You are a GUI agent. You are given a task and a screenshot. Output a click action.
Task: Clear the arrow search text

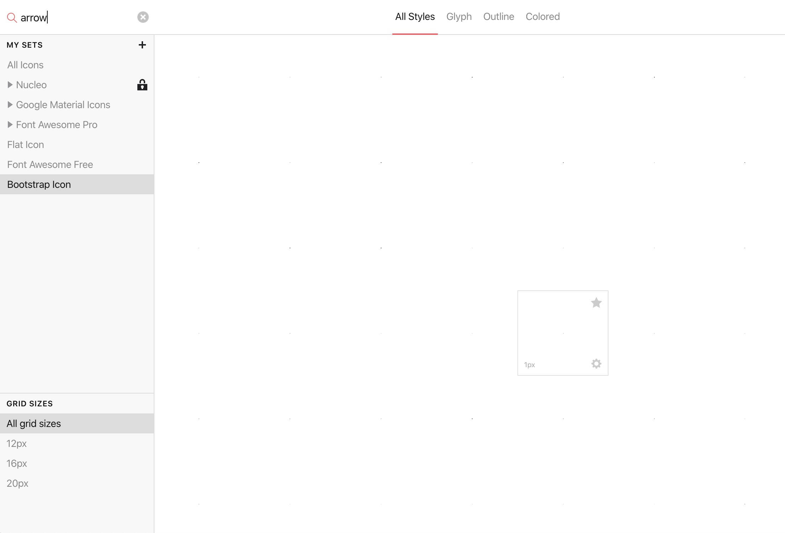pyautogui.click(x=143, y=17)
